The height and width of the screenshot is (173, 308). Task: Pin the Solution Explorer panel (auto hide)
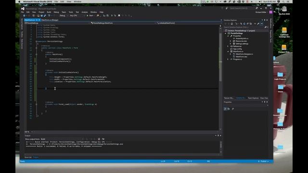click(264, 20)
